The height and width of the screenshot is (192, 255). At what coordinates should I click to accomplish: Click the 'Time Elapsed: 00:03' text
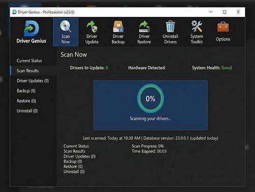(x=149, y=151)
